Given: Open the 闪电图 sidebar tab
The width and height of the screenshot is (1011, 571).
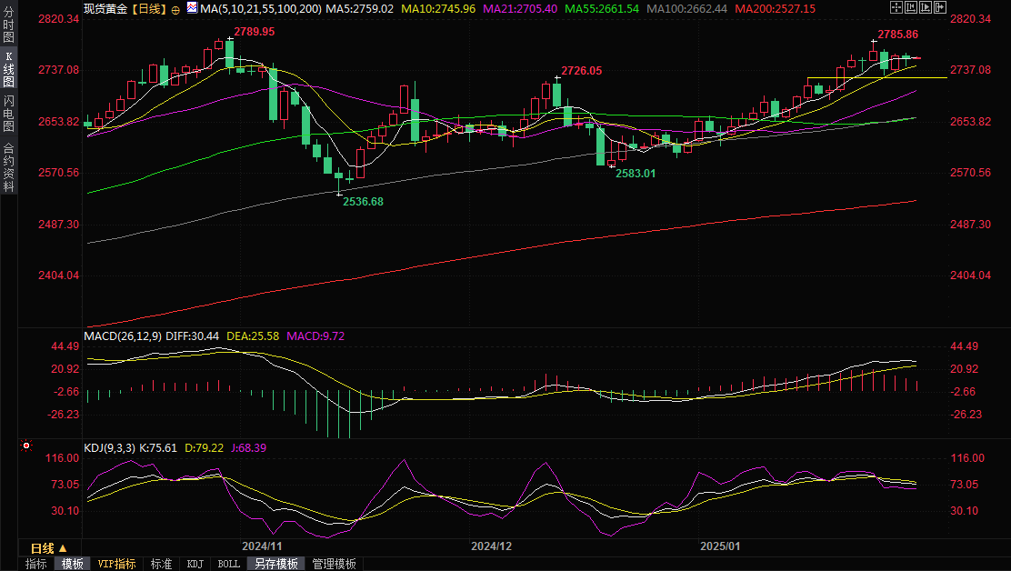Looking at the screenshot, I should click(x=8, y=113).
